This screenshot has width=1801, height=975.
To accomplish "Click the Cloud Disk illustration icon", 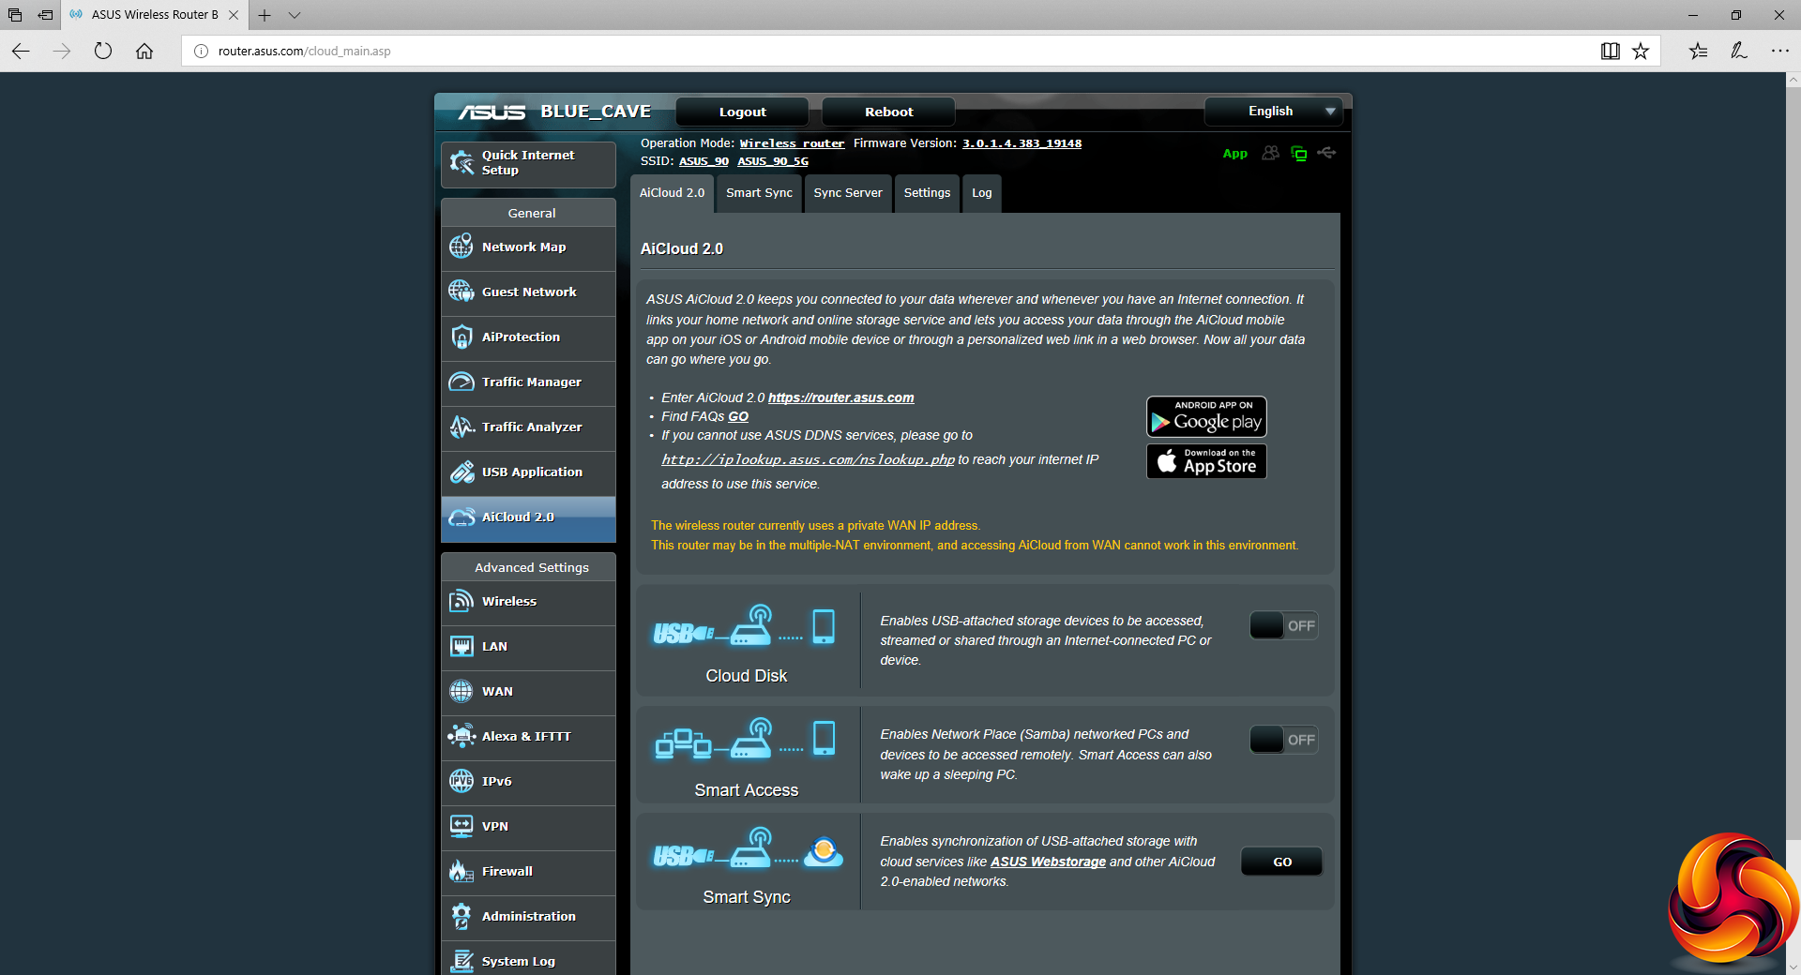I will (745, 626).
